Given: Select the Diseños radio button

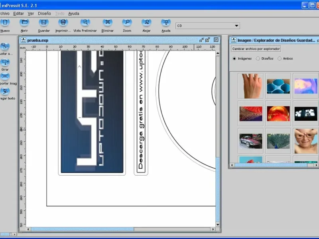Looking at the screenshot, I should 258,59.
